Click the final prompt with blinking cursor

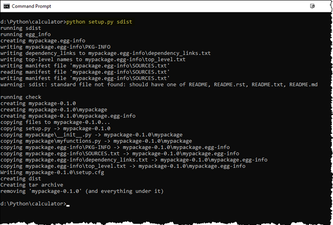pos(35,204)
